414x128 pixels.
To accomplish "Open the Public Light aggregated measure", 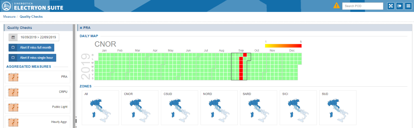I will point(38,107).
